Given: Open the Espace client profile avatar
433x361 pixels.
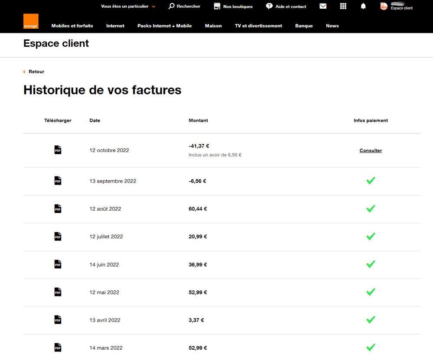Looking at the screenshot, I should [384, 6].
